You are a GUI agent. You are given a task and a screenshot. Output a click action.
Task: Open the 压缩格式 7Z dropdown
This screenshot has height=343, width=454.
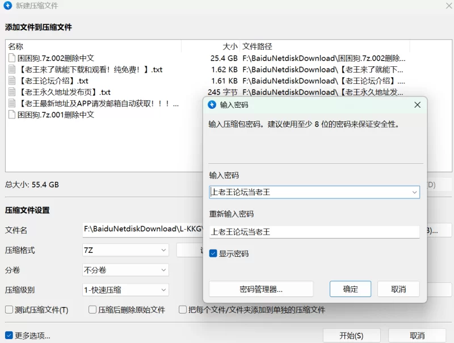pyautogui.click(x=125, y=250)
